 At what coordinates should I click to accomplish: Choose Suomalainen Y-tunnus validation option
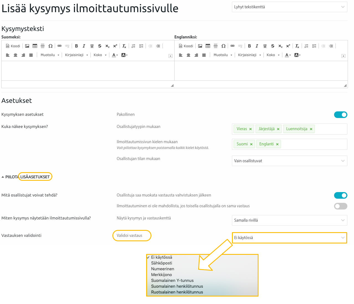172,280
